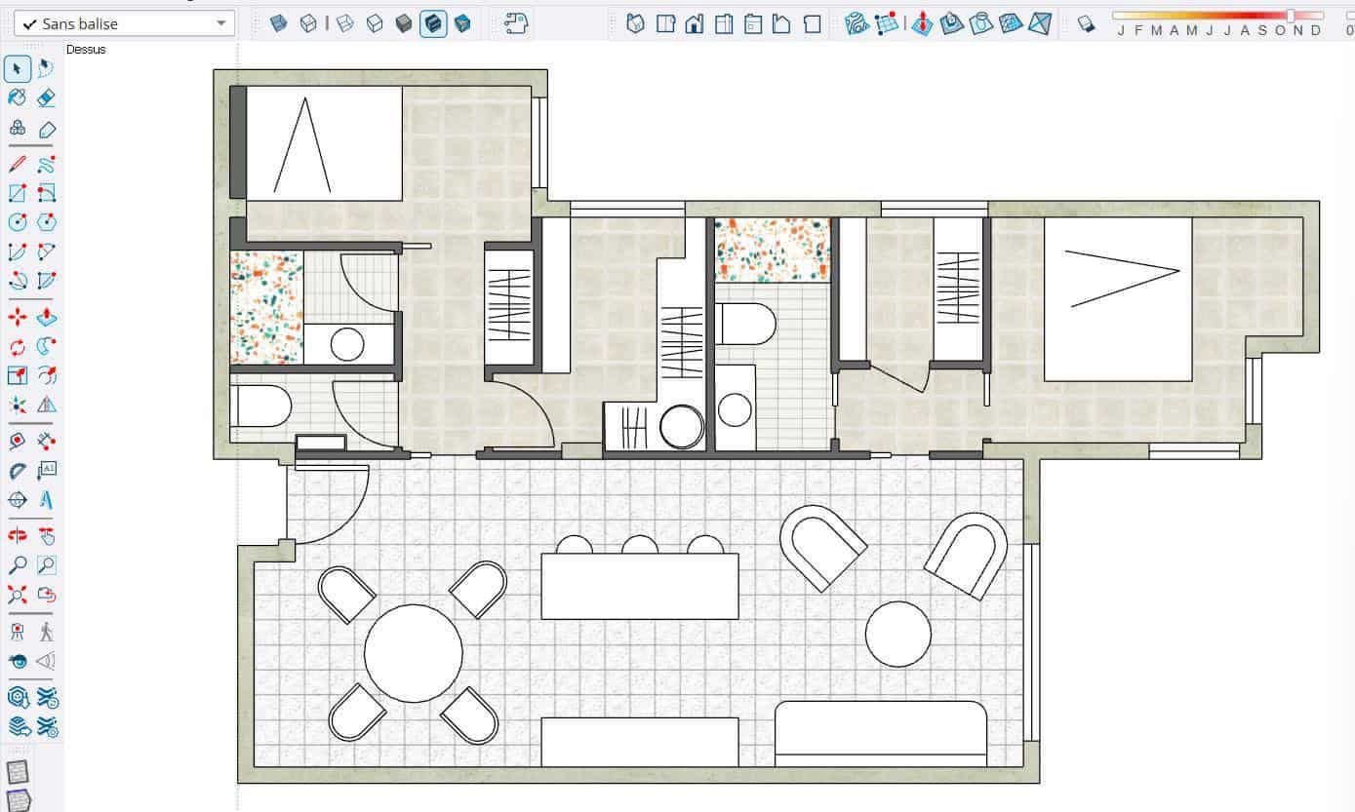Select the Paint Bucket tool
The width and height of the screenshot is (1355, 812).
(x=17, y=97)
